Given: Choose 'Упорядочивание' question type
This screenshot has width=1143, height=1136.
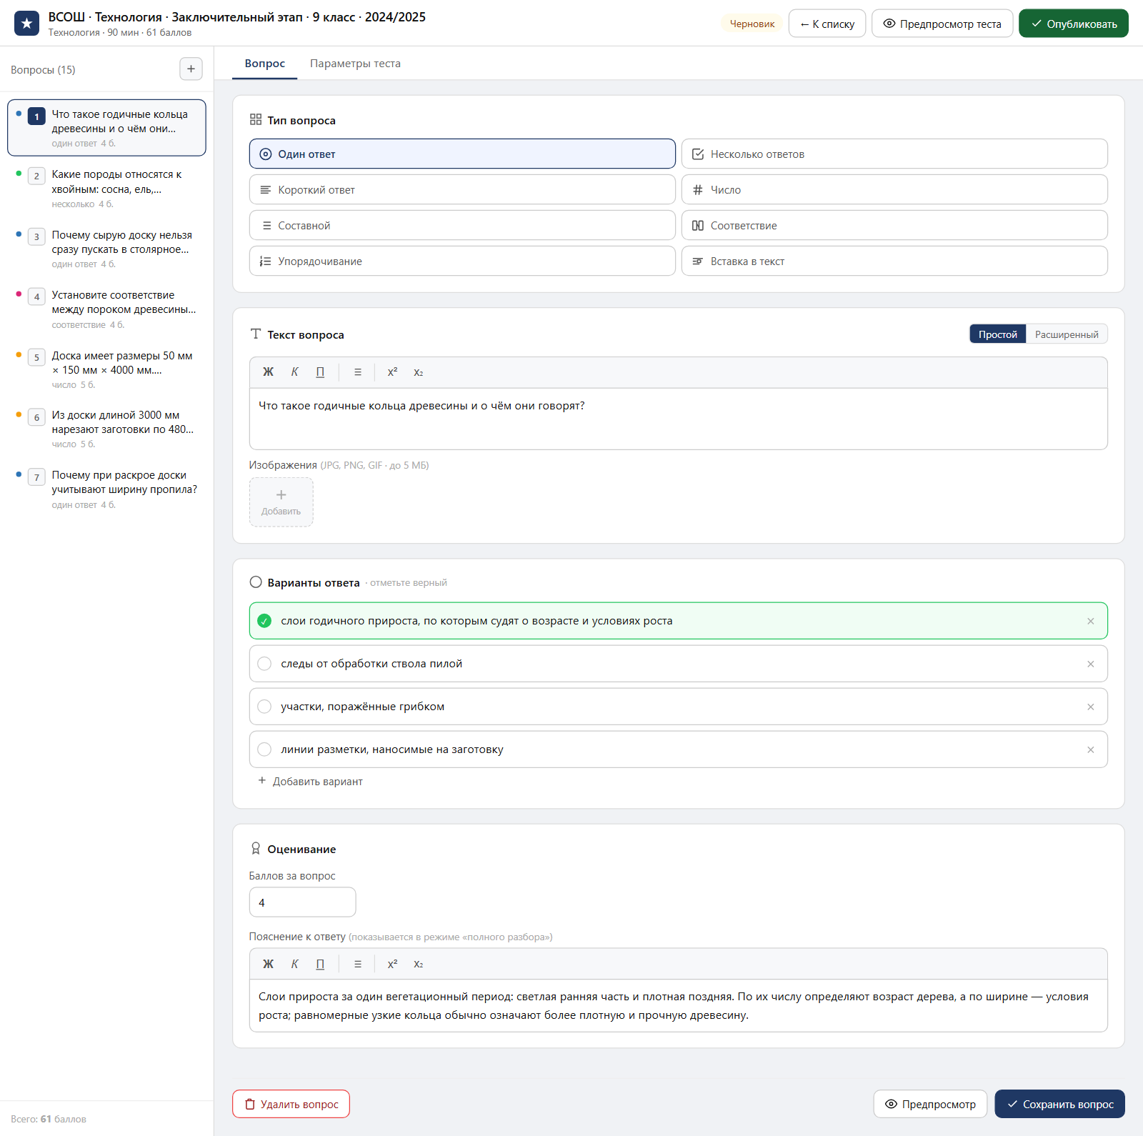Looking at the screenshot, I should 462,261.
